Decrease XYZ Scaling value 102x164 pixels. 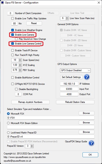(20, 66)
